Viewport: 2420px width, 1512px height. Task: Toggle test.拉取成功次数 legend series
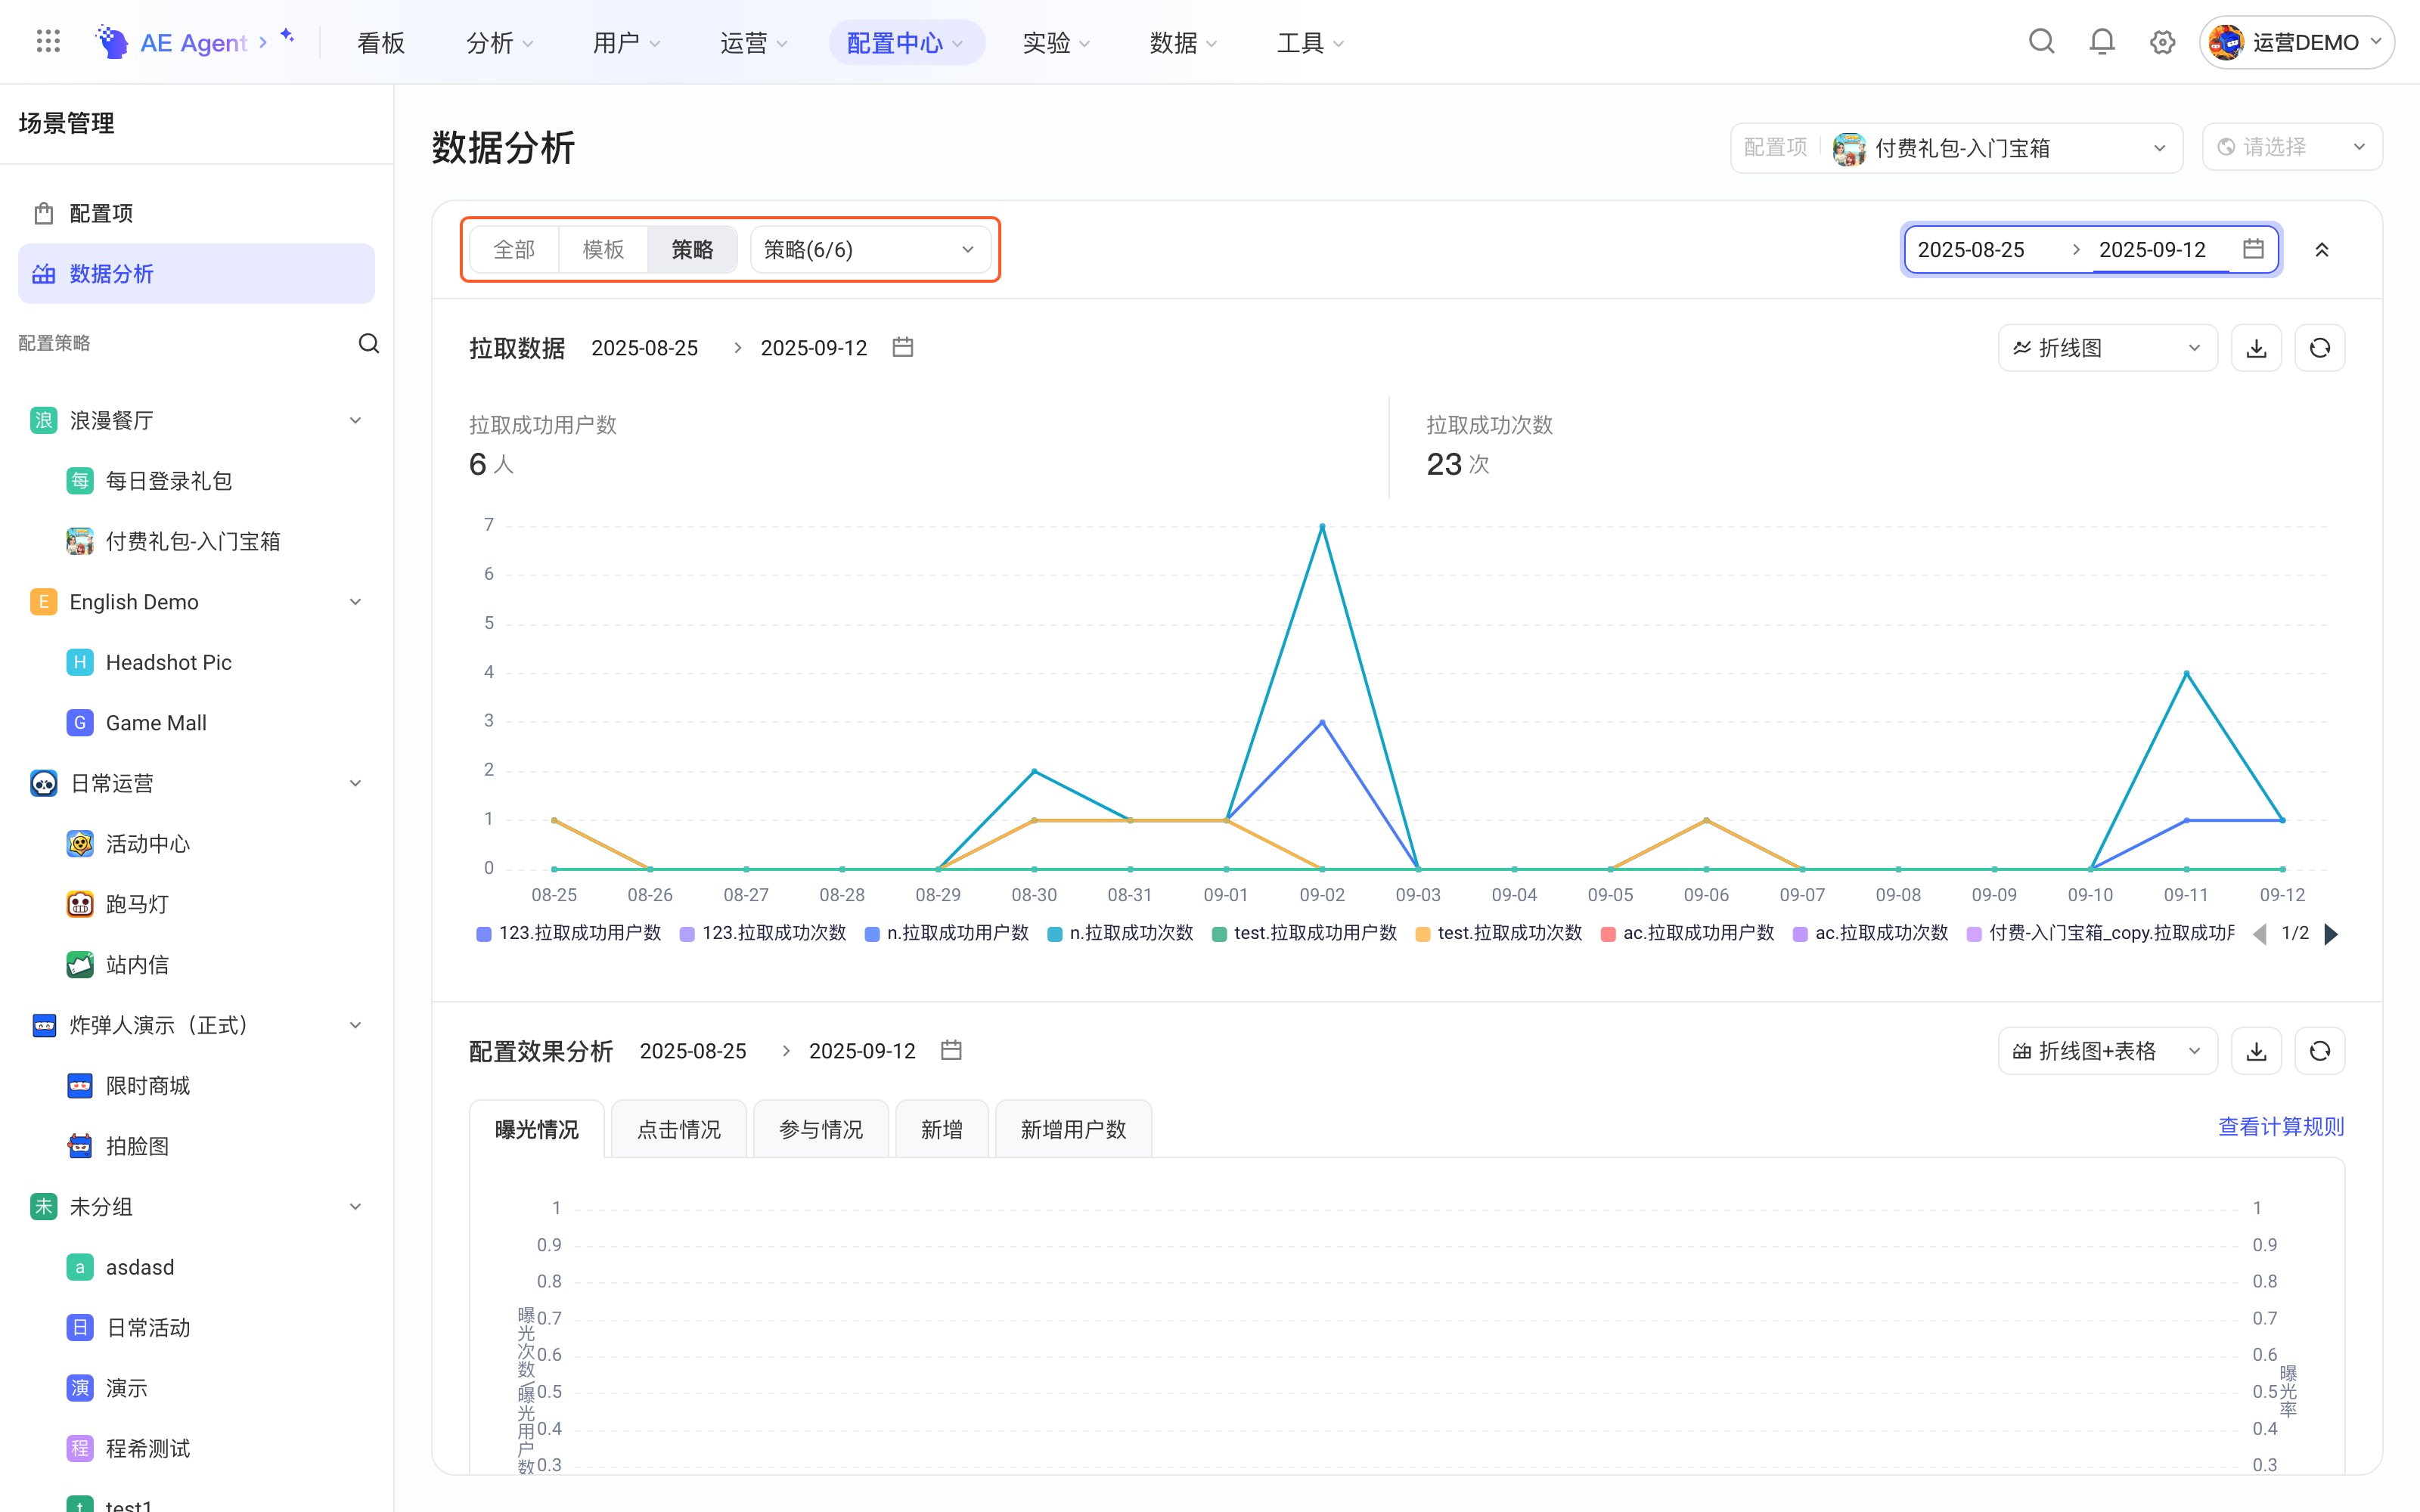[1499, 933]
